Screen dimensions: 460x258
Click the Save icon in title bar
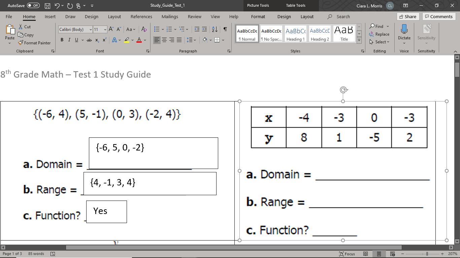47,6
